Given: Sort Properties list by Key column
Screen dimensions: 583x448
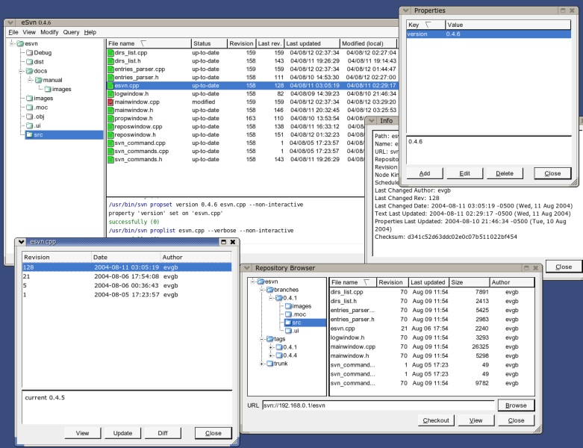Looking at the screenshot, I should (x=425, y=25).
